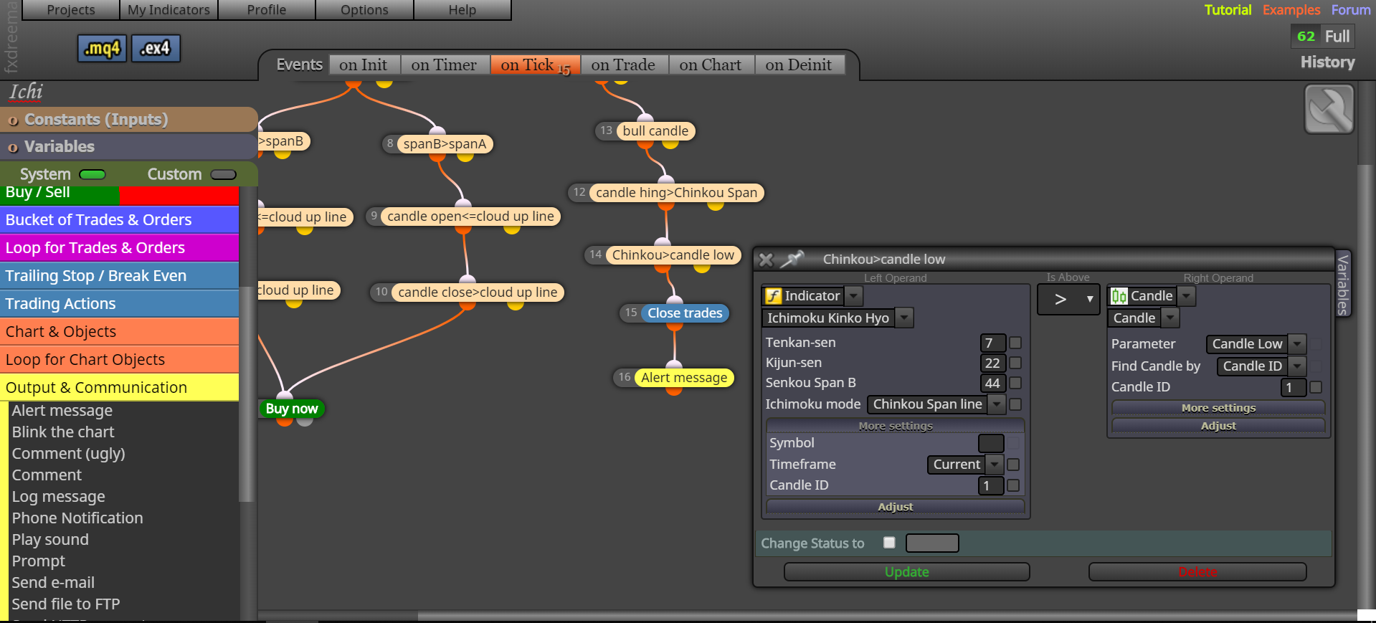Open the My Indicators menu
The height and width of the screenshot is (623, 1376).
pos(169,10)
